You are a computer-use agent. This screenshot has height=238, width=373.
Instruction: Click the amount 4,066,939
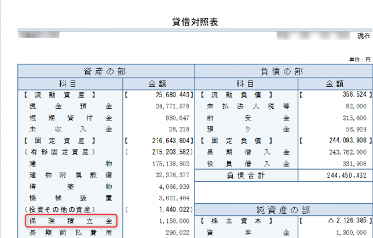174,186
